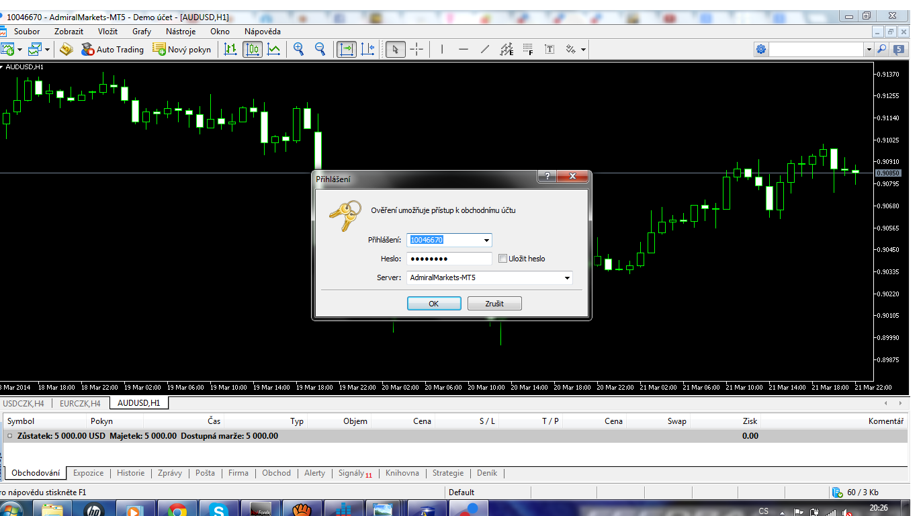Click the Zrušit cancel button
Viewport: 923px width, 516px height.
[x=494, y=304]
